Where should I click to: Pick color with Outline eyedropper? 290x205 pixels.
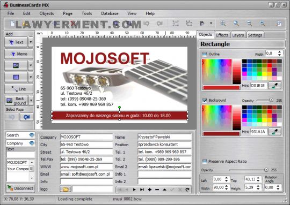275,86
